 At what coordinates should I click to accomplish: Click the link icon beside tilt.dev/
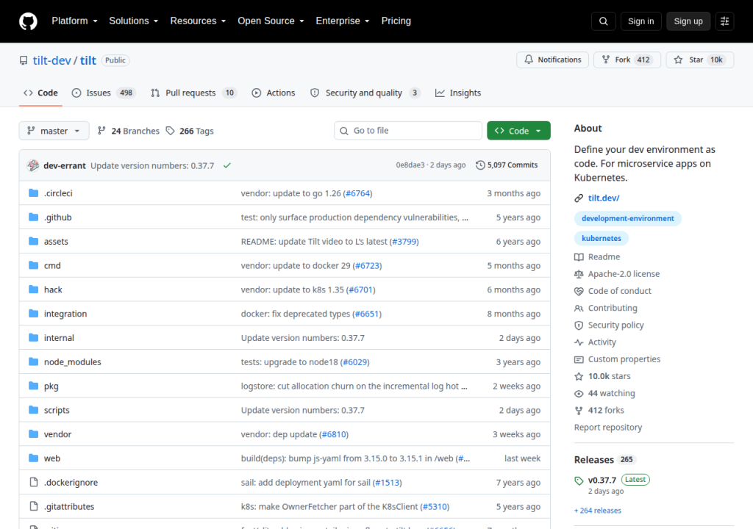pos(579,198)
